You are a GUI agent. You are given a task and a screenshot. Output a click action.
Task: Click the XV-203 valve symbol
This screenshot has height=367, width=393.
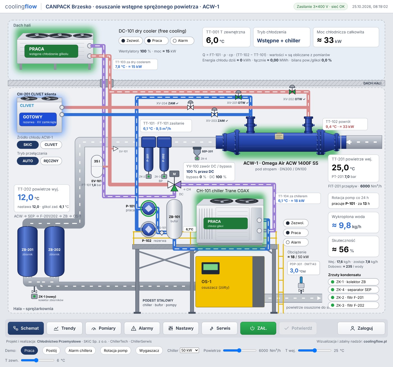pos(214,113)
